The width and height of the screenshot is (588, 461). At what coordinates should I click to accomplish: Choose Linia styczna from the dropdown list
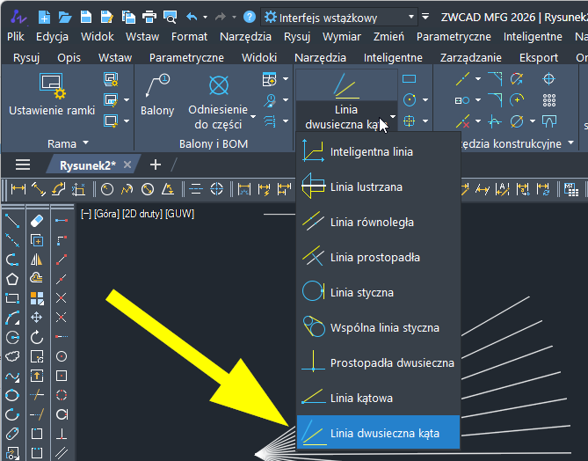click(x=361, y=292)
